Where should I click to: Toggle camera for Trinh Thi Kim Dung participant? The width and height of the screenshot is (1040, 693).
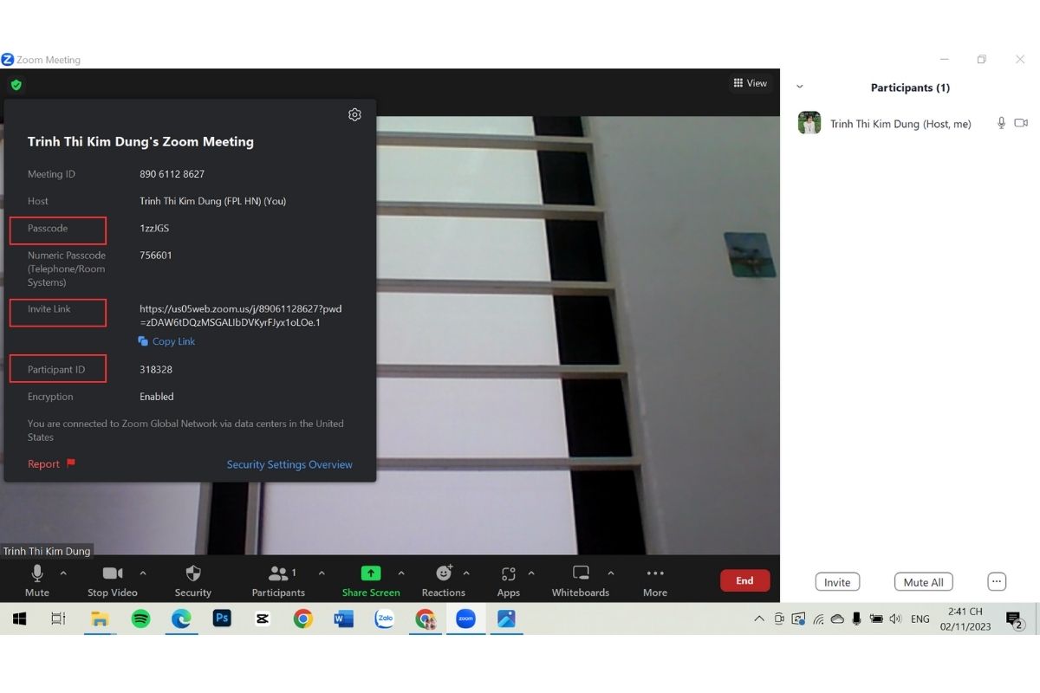(1021, 124)
